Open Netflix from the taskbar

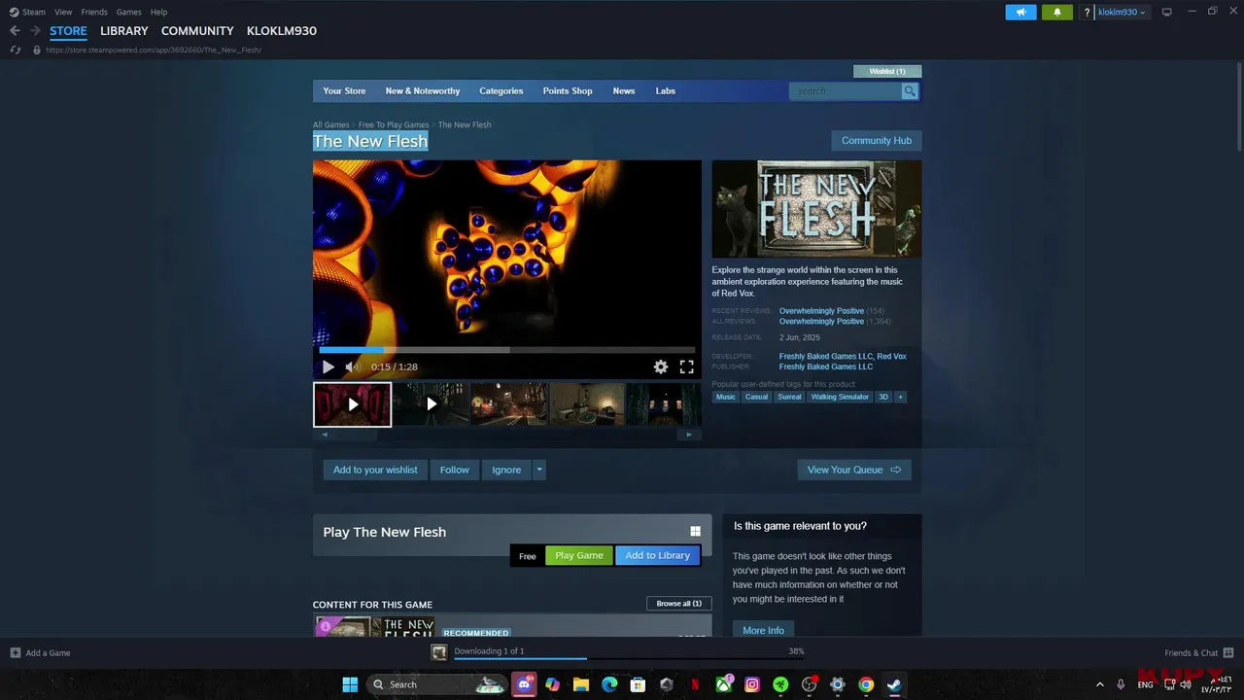tap(695, 684)
